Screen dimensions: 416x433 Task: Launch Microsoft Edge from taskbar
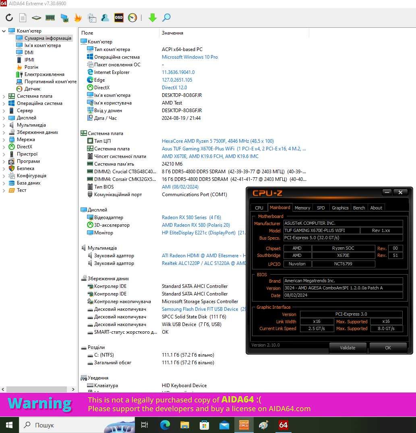pyautogui.click(x=165, y=425)
